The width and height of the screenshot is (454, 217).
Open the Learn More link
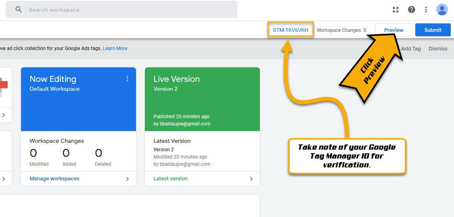click(x=115, y=48)
